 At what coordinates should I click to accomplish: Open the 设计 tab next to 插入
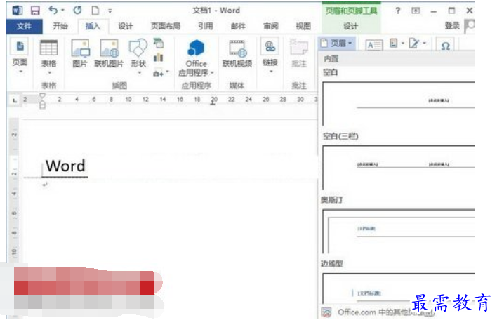[x=125, y=26]
